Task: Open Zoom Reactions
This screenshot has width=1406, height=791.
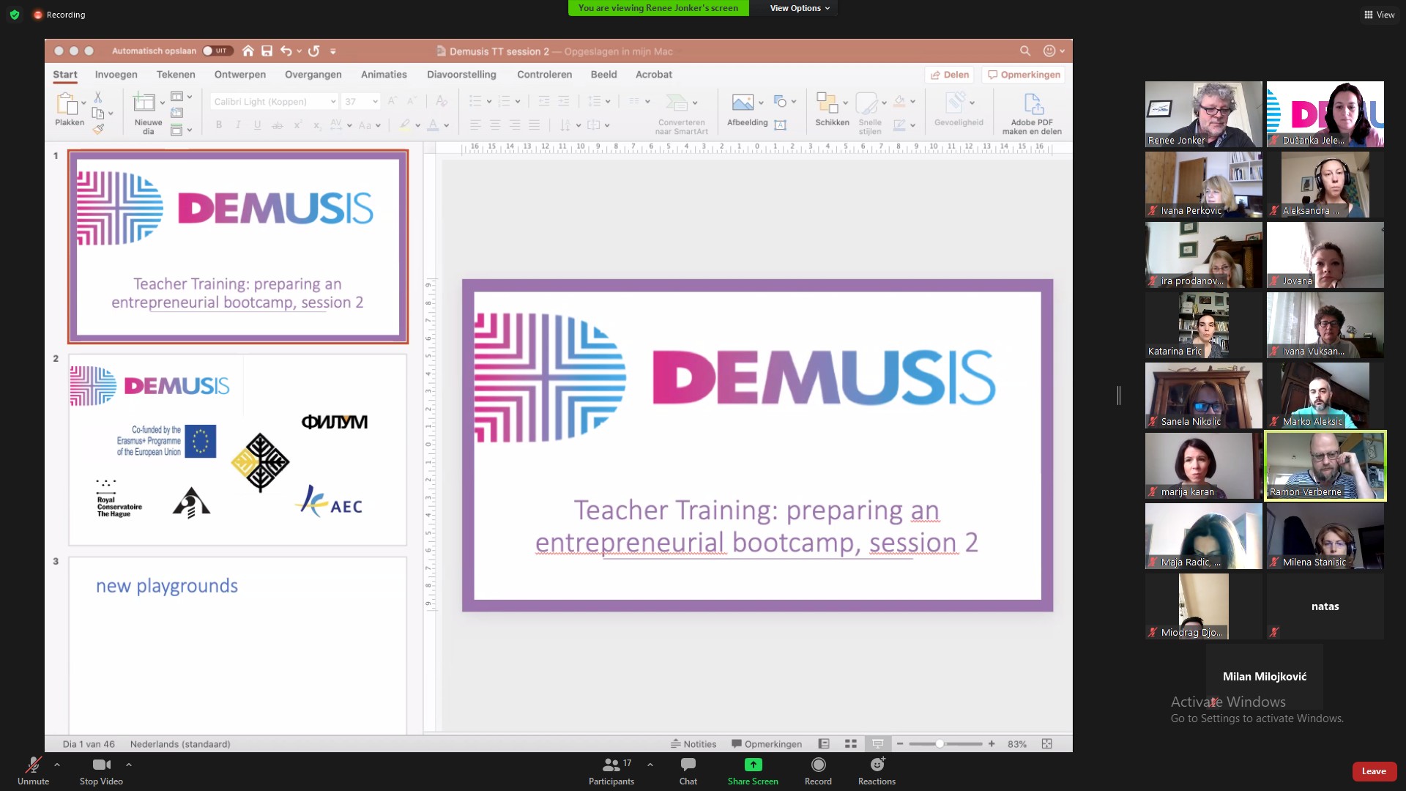Action: coord(877,770)
